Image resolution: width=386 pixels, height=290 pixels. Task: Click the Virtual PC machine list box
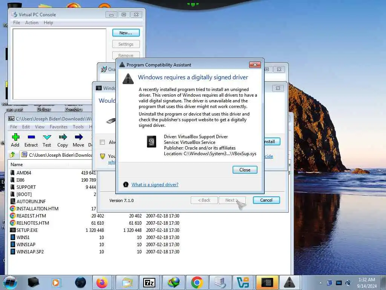point(59,64)
